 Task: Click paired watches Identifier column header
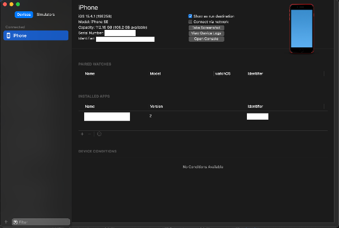(255, 73)
